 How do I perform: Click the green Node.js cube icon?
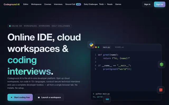click(x=162, y=65)
